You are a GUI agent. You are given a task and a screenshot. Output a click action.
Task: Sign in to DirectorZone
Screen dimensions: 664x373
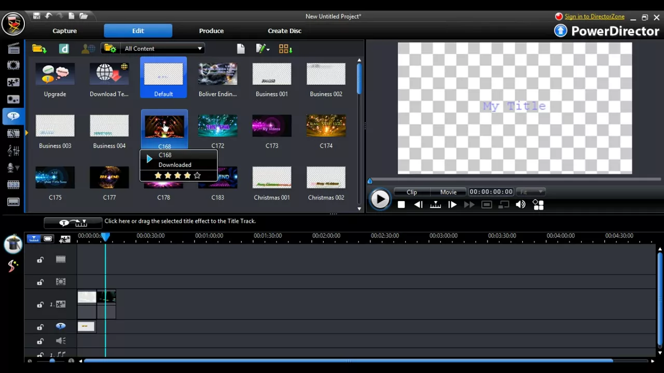(x=594, y=17)
